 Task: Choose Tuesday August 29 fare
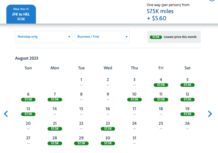pyautogui.click(x=81, y=141)
